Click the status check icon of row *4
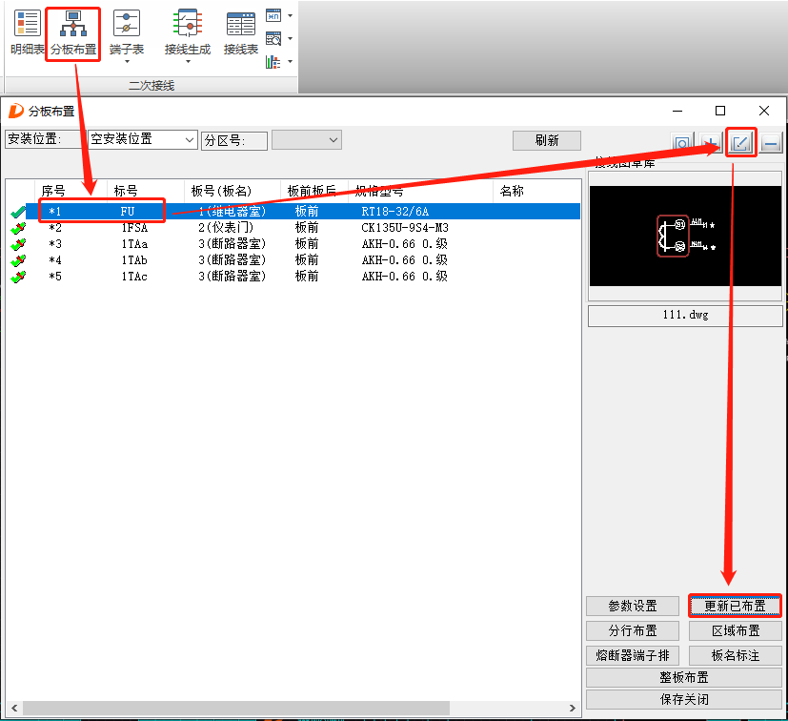 (x=18, y=260)
